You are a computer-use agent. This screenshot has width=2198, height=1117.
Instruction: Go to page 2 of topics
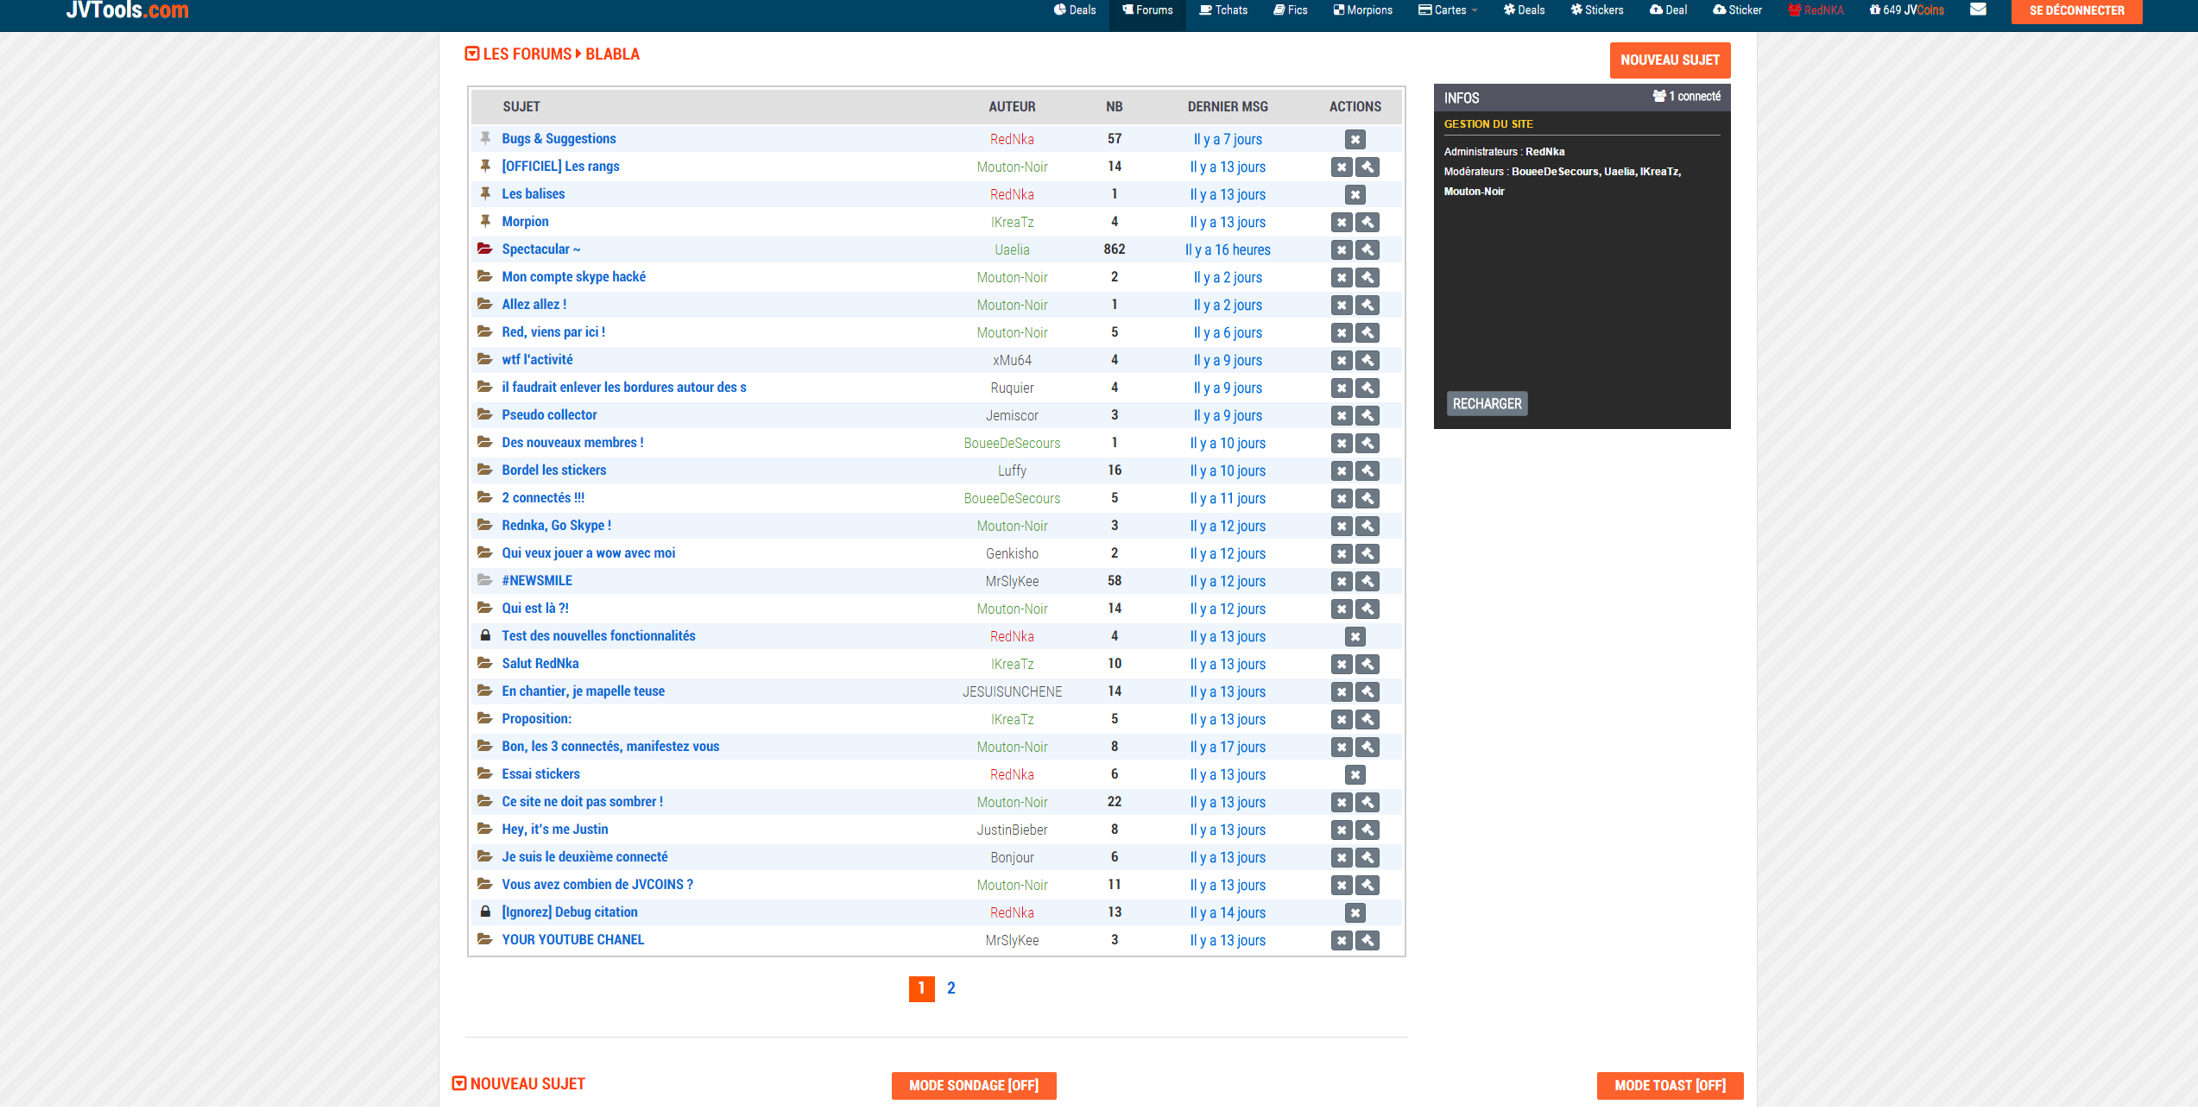tap(951, 988)
